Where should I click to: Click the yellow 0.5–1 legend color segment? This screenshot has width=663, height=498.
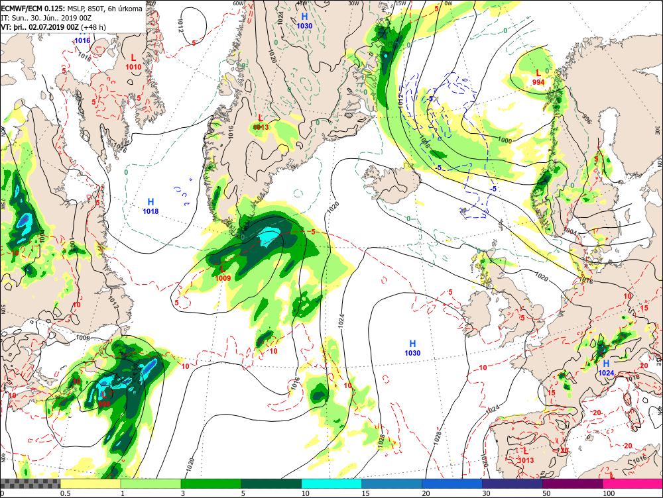click(90, 483)
